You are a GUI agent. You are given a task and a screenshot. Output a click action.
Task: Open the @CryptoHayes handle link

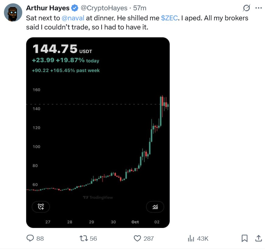coord(104,8)
